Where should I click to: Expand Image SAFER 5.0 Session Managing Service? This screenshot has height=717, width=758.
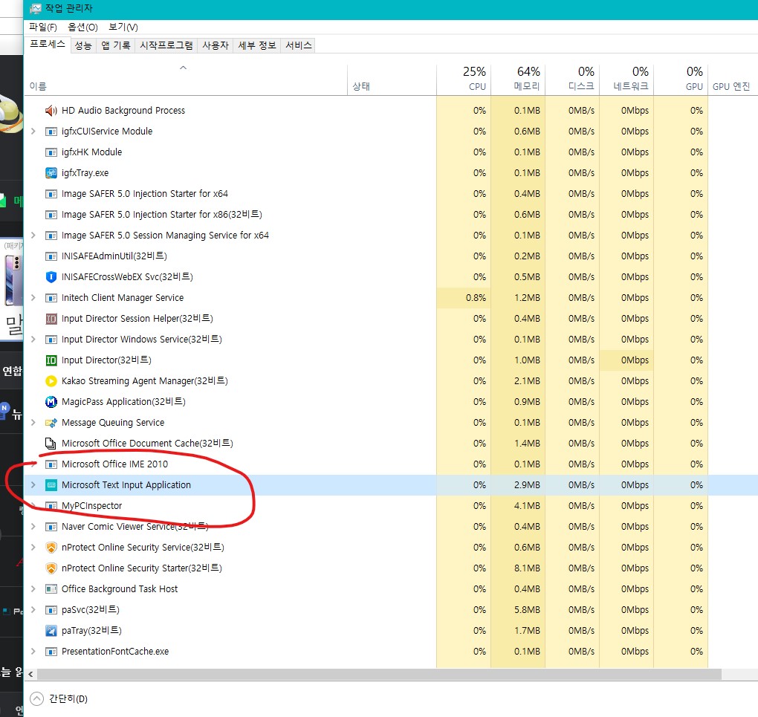click(33, 235)
